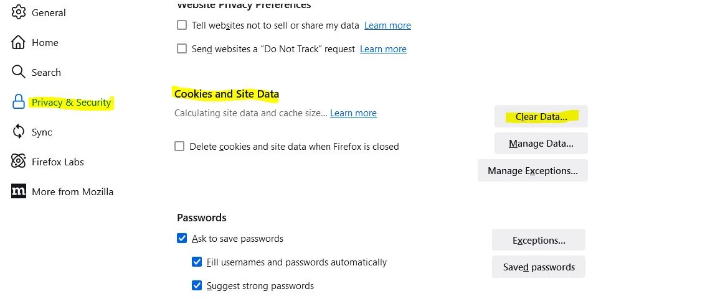Open Learn more link beside Do Not Track

pyautogui.click(x=383, y=49)
